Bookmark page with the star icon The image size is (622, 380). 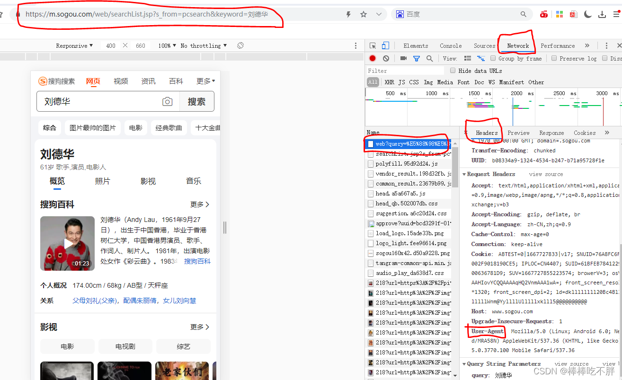click(364, 15)
